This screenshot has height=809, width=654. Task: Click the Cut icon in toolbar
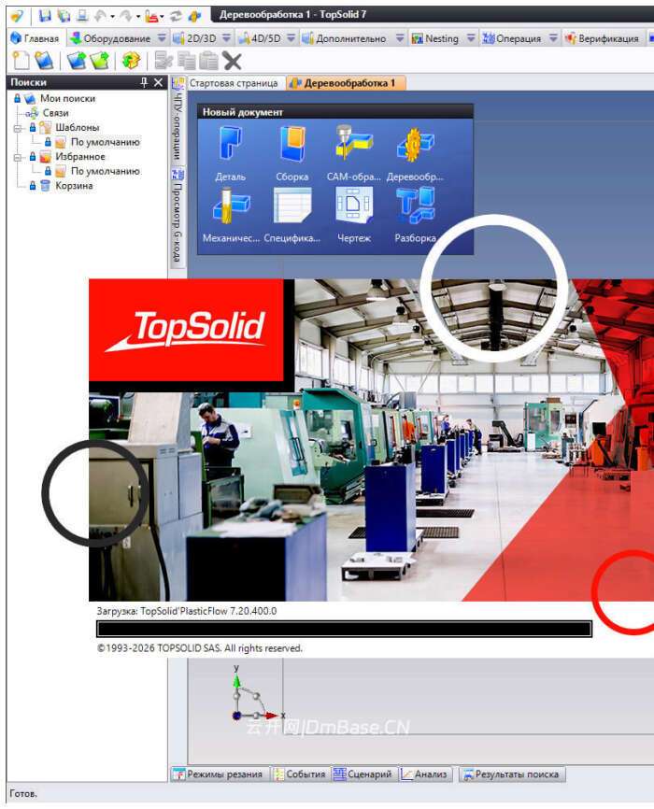(x=163, y=61)
